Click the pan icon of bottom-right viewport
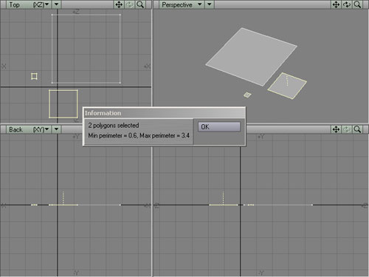The height and width of the screenshot is (277, 369). click(337, 129)
